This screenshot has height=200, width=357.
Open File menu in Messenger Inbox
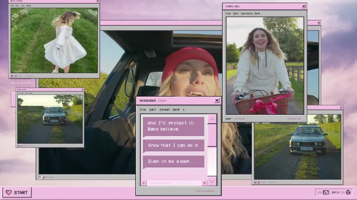(x=143, y=110)
